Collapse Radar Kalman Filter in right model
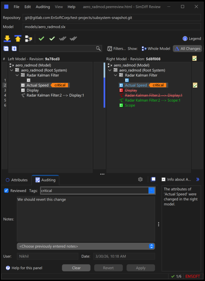This screenshot has height=281, width=205. coord(116,75)
